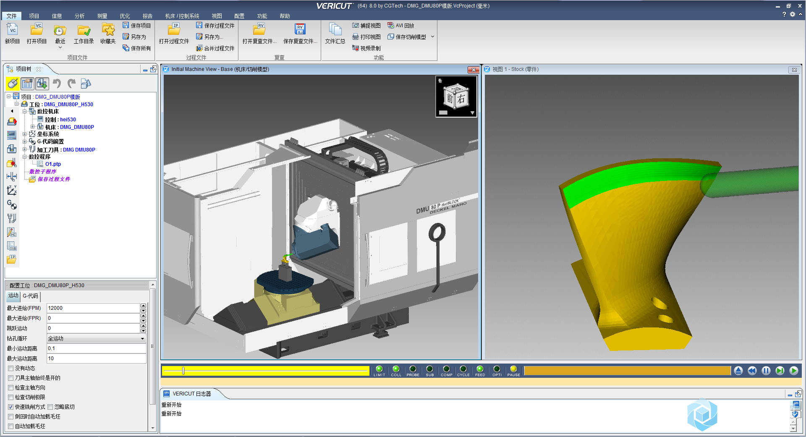Expand the 坐标系统 tree node
The width and height of the screenshot is (806, 437).
coord(24,134)
